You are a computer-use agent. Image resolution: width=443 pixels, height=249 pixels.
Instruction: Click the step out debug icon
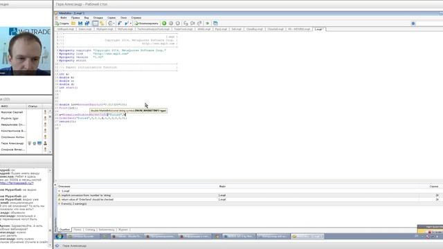pos(199,24)
